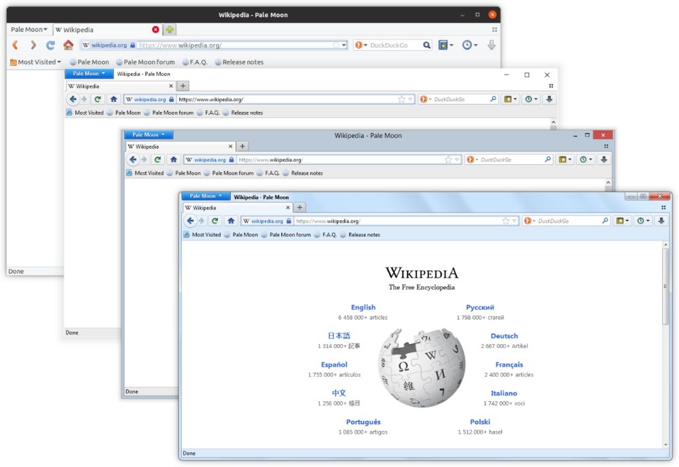The image size is (679, 467).
Task: Click Home icon in the Windows 10 window
Action: point(113,99)
